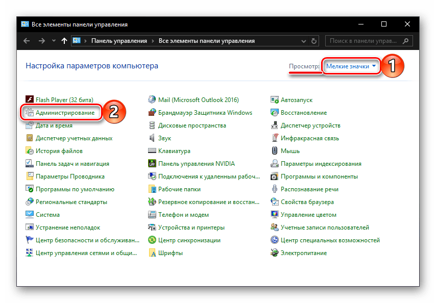Click the Back navigation arrow
The height and width of the screenshot is (303, 436).
(27, 41)
